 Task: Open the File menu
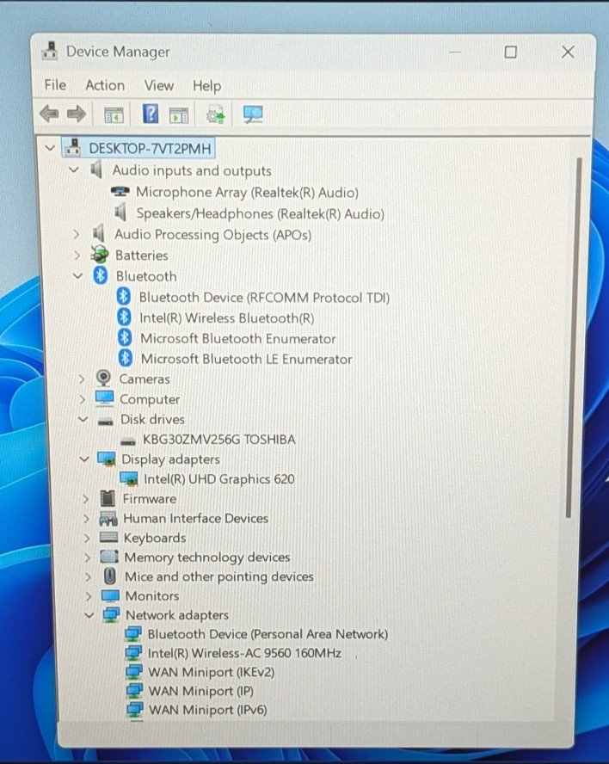(x=55, y=85)
